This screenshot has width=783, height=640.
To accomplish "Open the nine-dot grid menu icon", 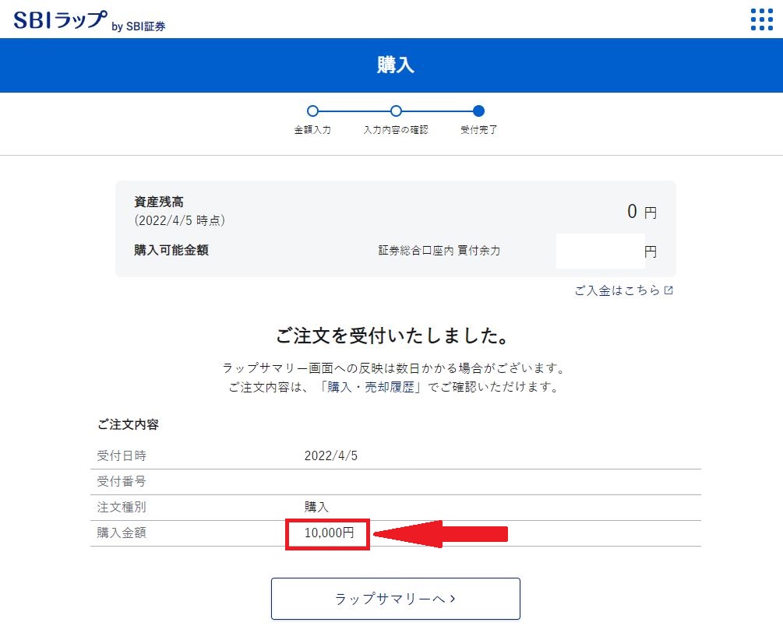I will [x=761, y=19].
